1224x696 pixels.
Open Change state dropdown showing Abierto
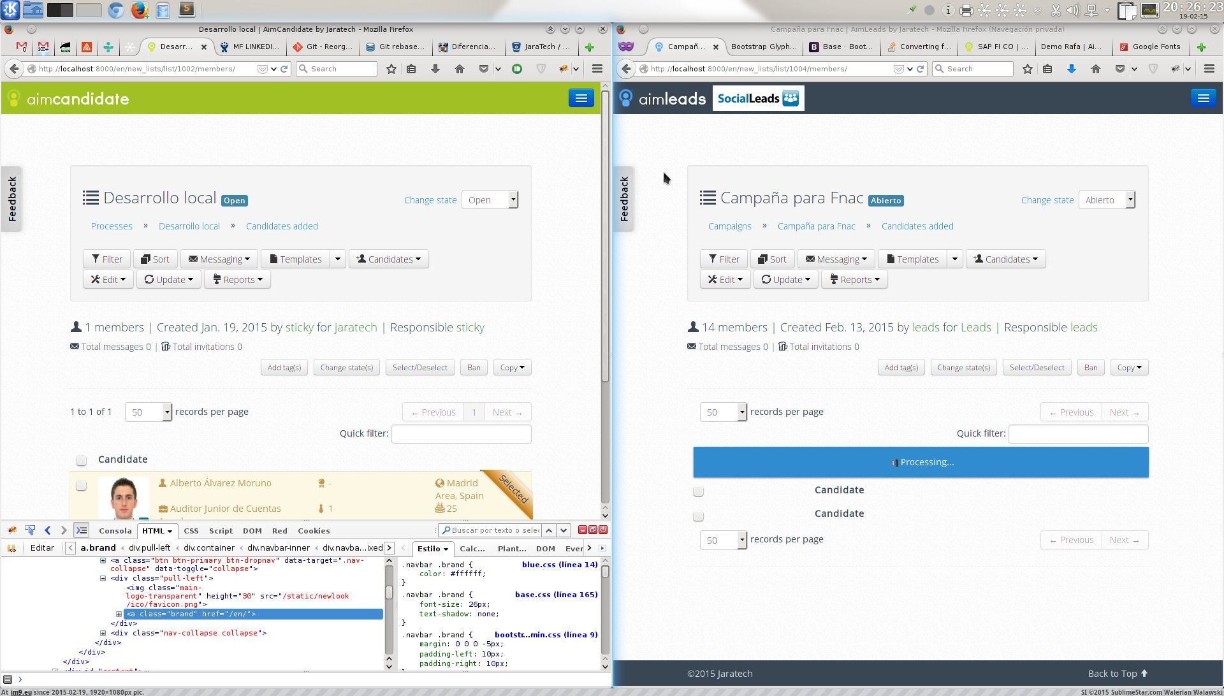tap(1106, 200)
